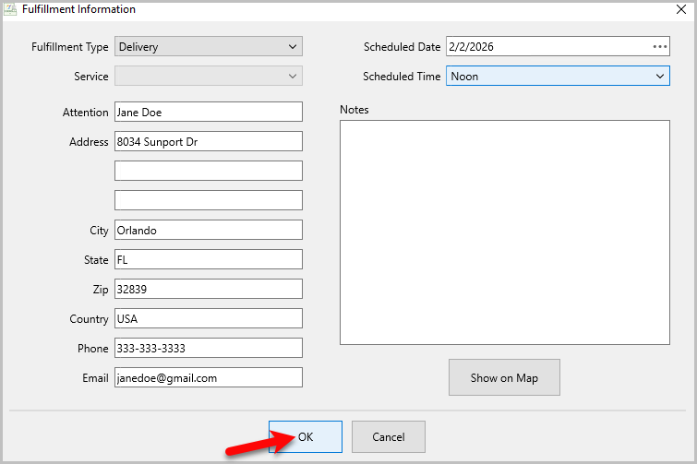Click the second address line field
Screen dimensions: 697x464
coord(209,171)
